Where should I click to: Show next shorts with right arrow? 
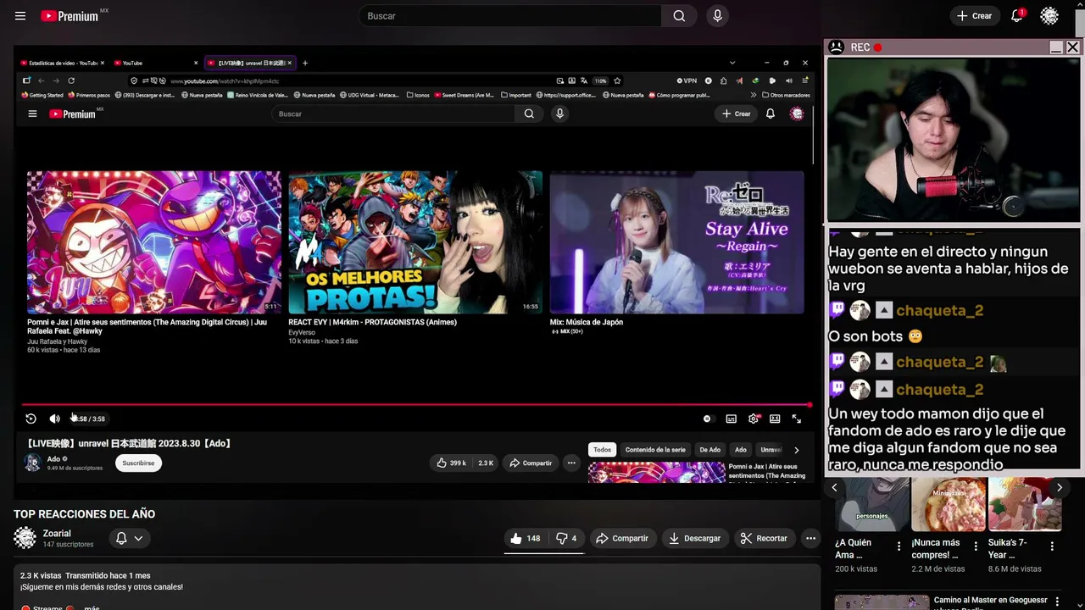1059,488
